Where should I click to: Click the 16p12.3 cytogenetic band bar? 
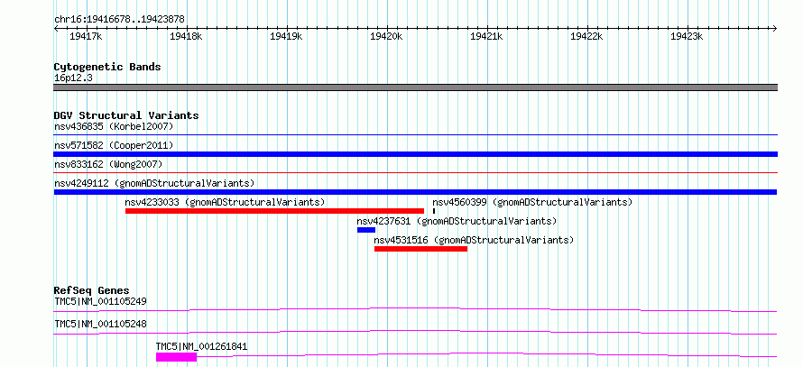click(x=415, y=87)
